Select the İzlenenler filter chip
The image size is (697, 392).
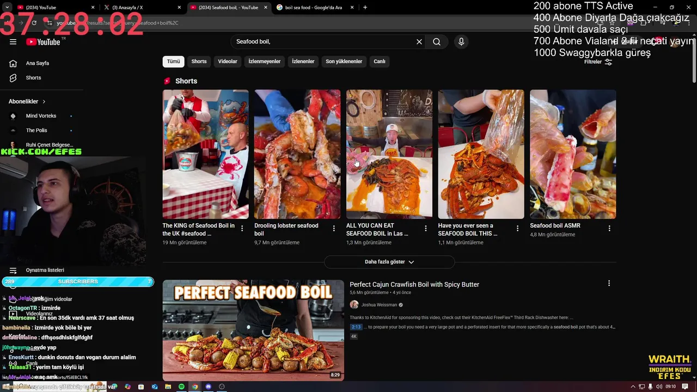pos(303,62)
